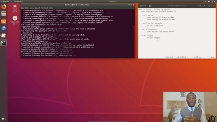
Task: Open the Terminal Search menu
Action: [37, 8]
